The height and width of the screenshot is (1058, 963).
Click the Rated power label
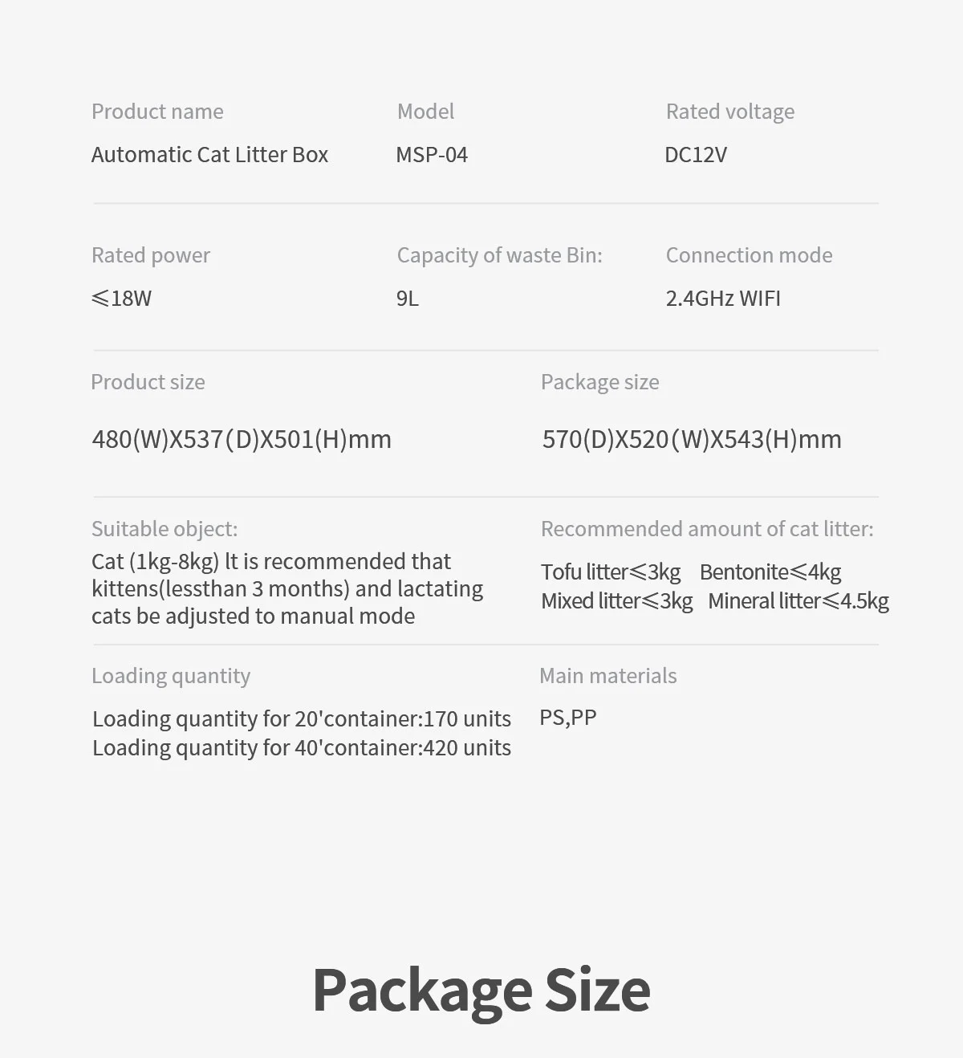pyautogui.click(x=151, y=255)
